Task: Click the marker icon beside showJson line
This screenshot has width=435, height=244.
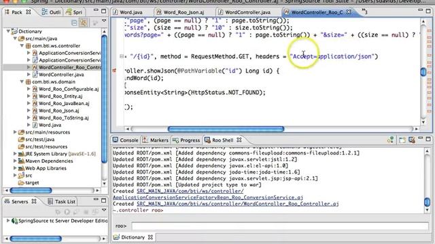Action: (x=114, y=70)
